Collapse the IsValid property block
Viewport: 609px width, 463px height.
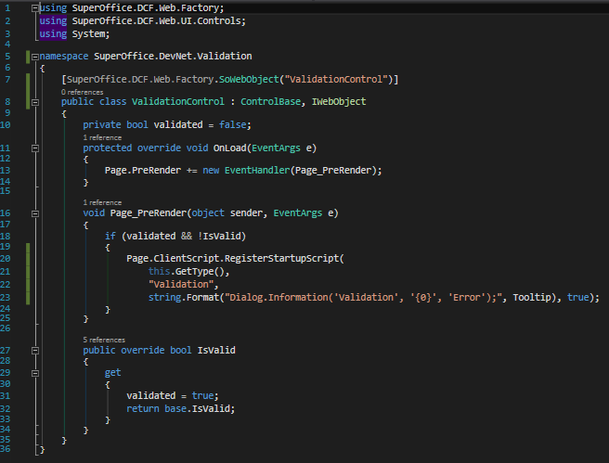tap(35, 351)
